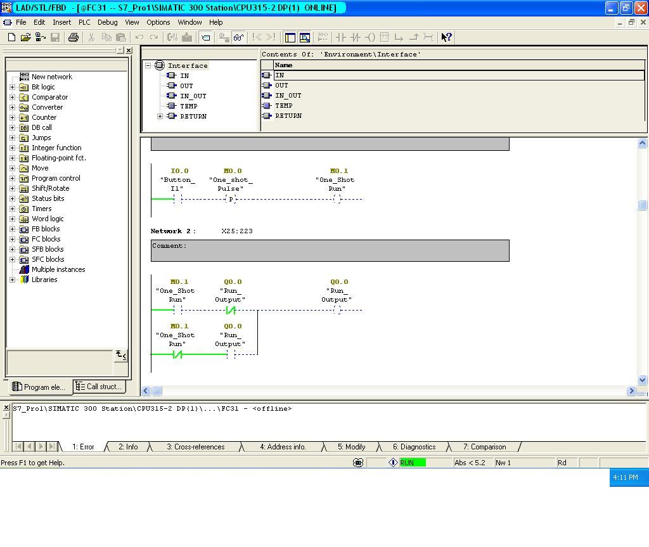The width and height of the screenshot is (649, 547).
Task: Download the block to the PLC
Action: pos(186,37)
